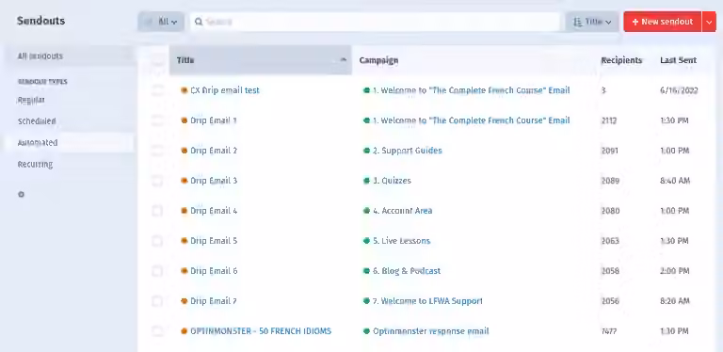
Task: Sort by the Title column header
Action: 261,60
